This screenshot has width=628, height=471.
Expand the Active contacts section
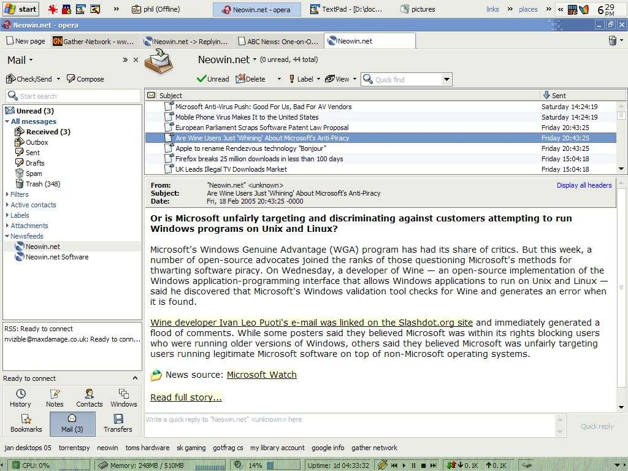[7, 205]
